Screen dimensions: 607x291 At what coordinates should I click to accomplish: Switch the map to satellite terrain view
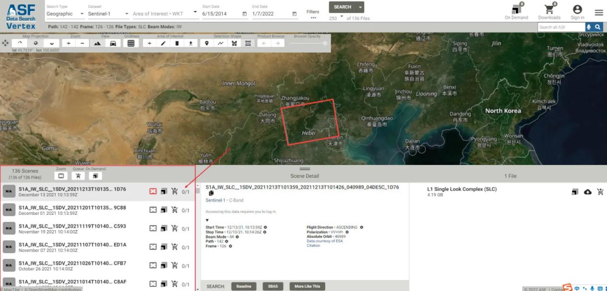point(97,43)
